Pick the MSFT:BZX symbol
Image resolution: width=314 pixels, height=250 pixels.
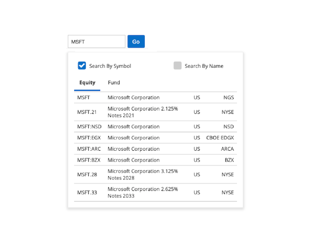pyautogui.click(x=89, y=160)
